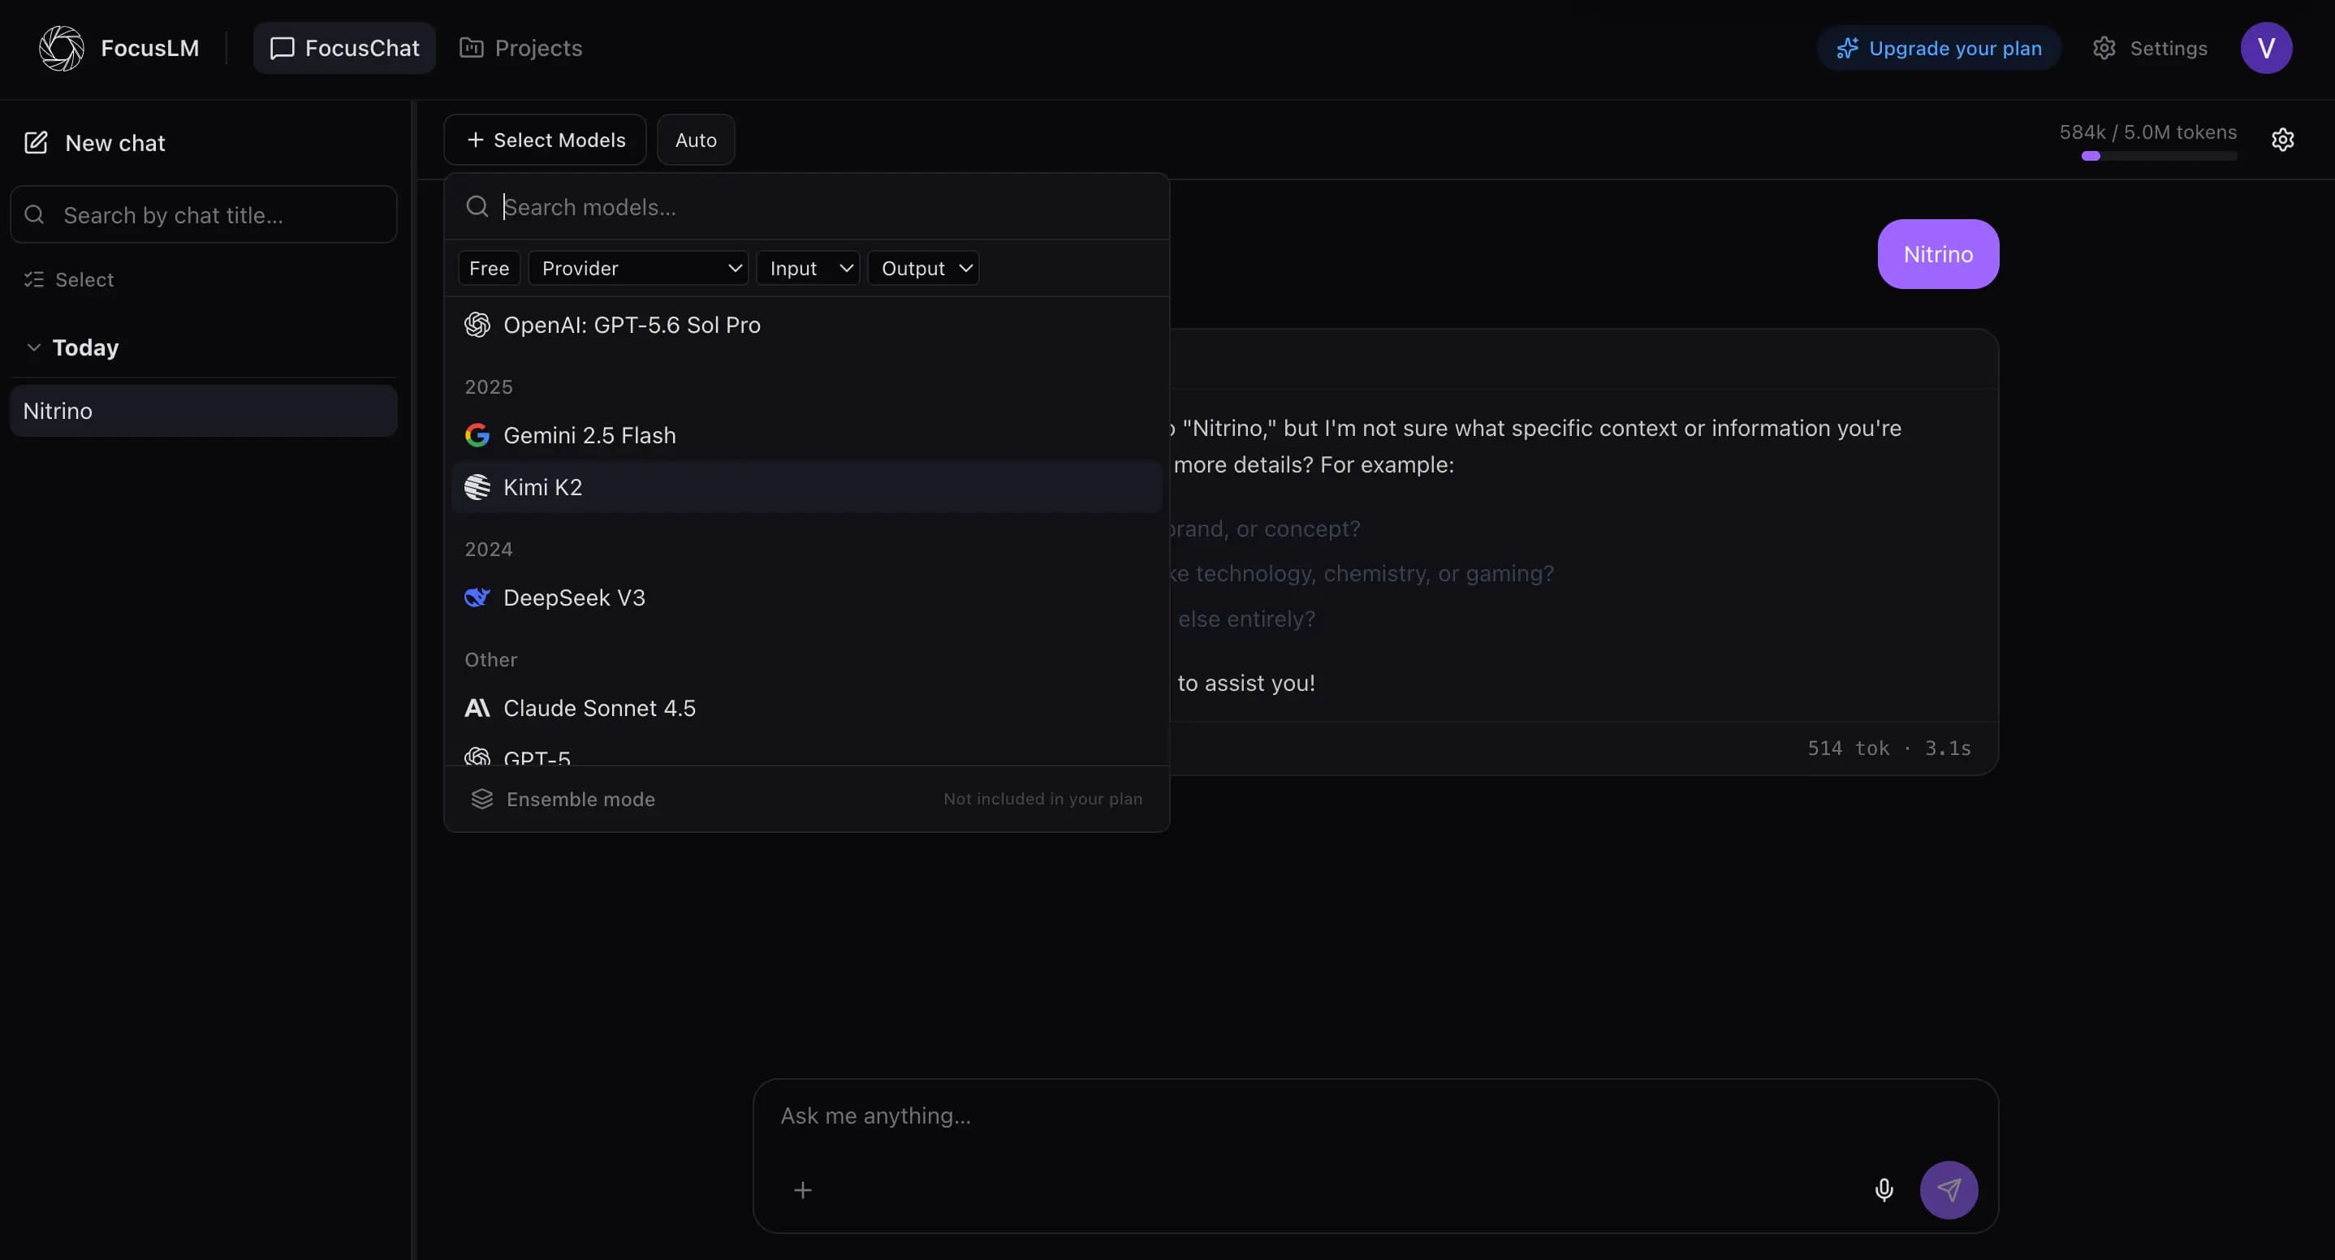The width and height of the screenshot is (2335, 1260).
Task: Click the gear icon next to Settings
Action: click(2104, 48)
